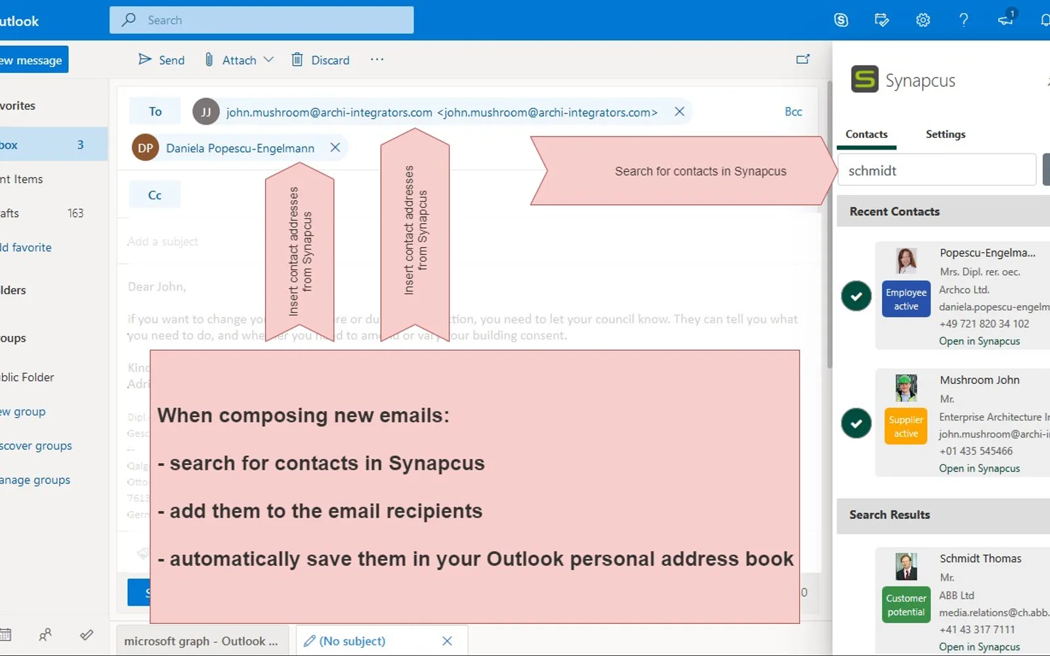Click the Customer potential badge
The width and height of the screenshot is (1050, 656).
pos(906,605)
